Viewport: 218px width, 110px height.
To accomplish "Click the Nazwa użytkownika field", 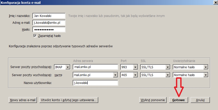I will (95, 83).
